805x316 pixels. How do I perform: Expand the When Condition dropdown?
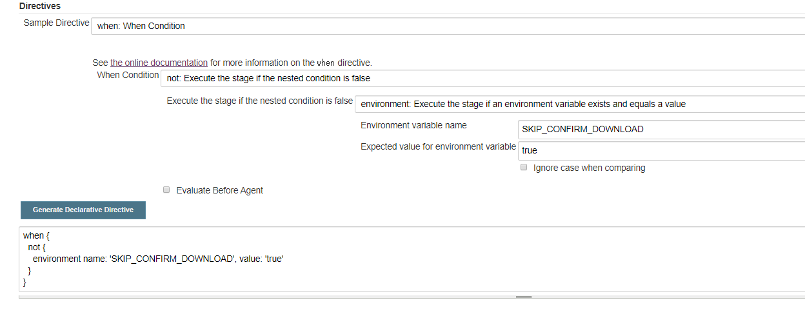pos(482,78)
